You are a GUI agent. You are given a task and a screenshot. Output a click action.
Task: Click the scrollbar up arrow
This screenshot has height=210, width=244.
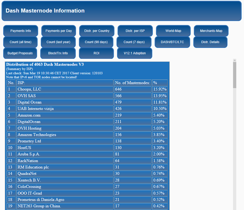tap(235, 60)
